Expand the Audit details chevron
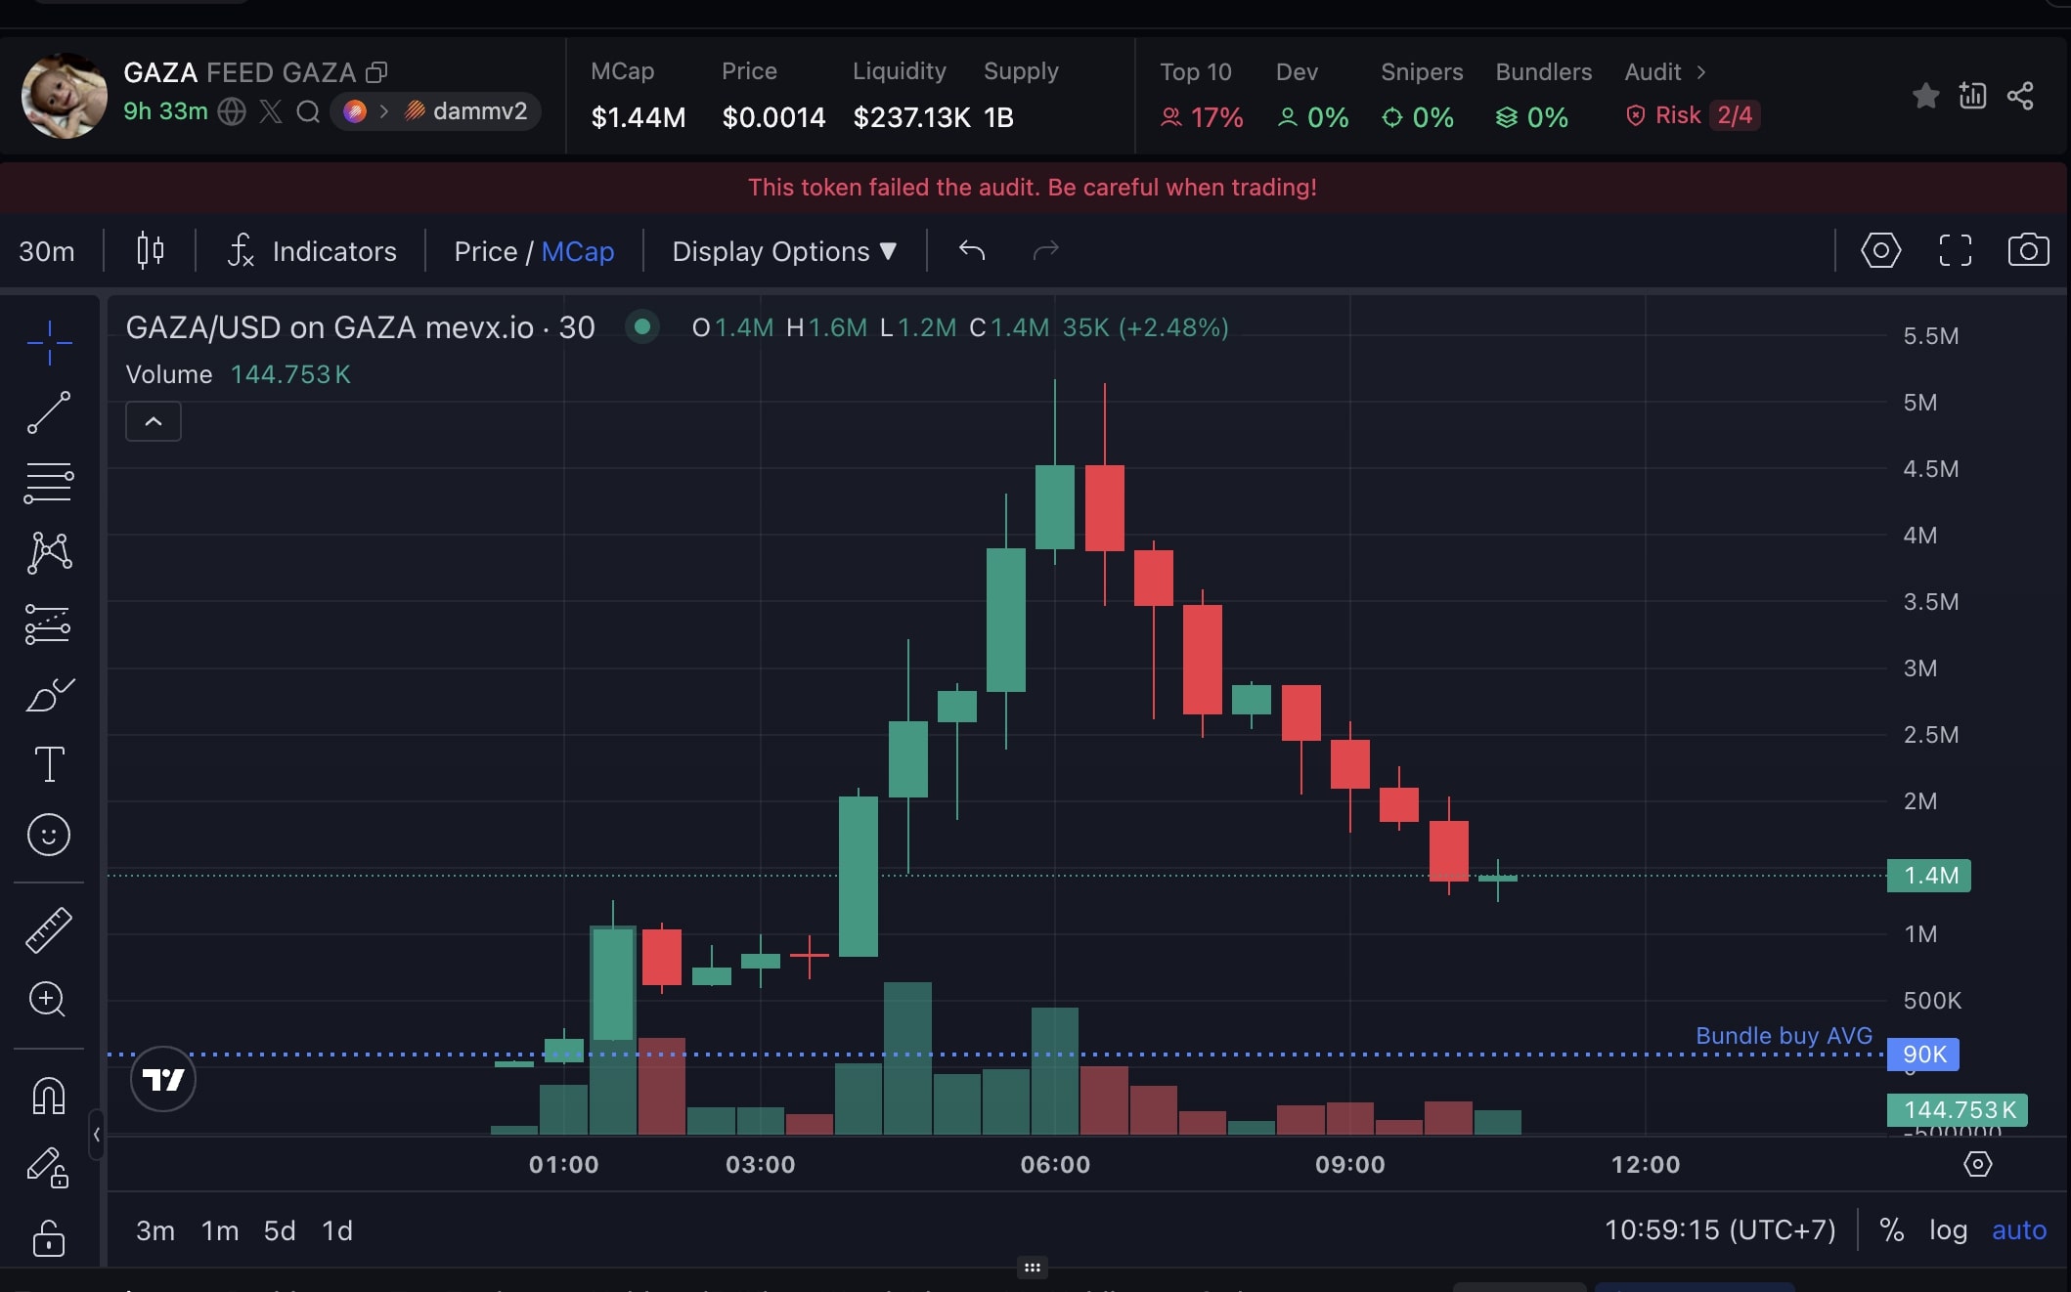2071x1292 pixels. (1700, 72)
